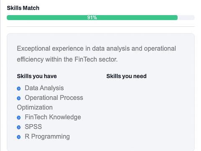Image resolution: width=201 pixels, height=151 pixels.
Task: Click the green filled Skills Match progress bar
Action: [92, 18]
